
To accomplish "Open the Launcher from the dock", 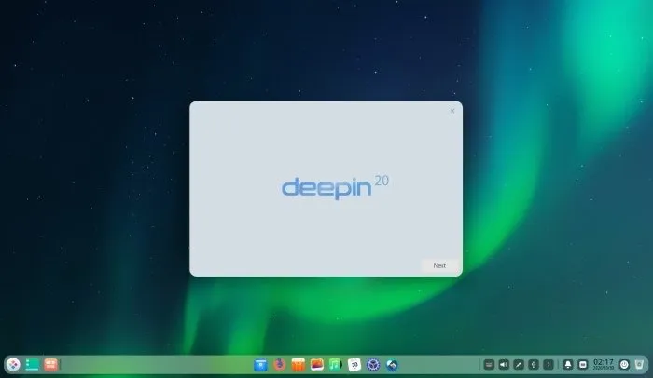I will click(x=13, y=365).
